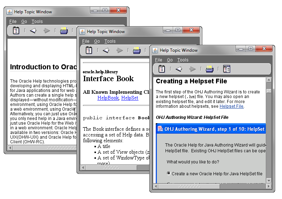
Task: Click horizontal scrollbar thumb in middle window
Action: (x=111, y=168)
